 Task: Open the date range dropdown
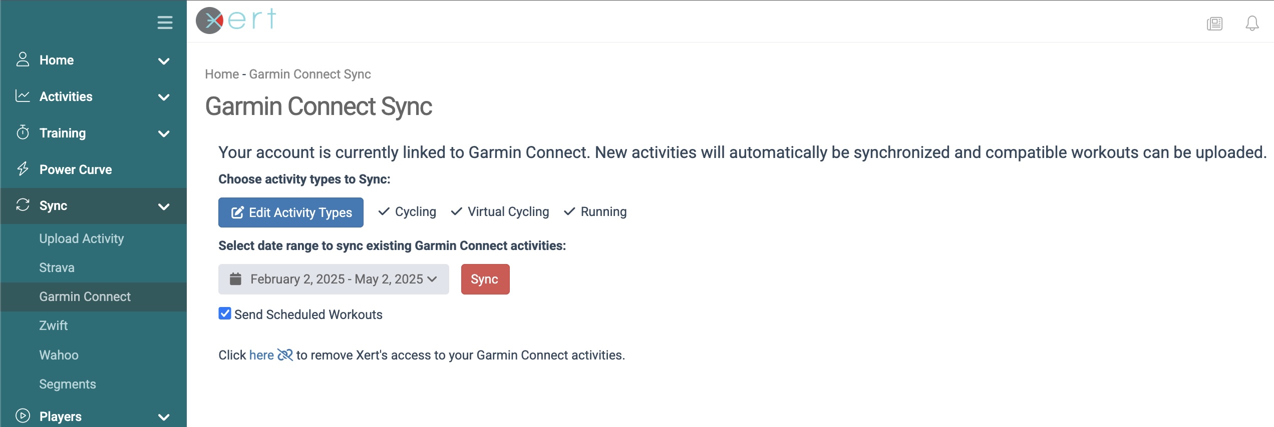334,279
